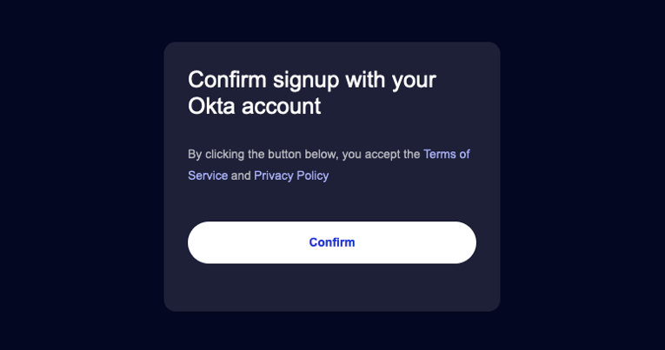Click the 'By clicking the button below' text
Screen dimensions: 665x350
click(x=263, y=155)
